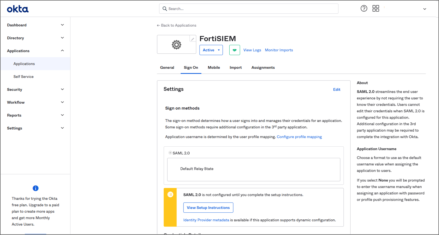This screenshot has height=235, width=439.
Task: Switch to the Assignments tab
Action: (x=263, y=68)
